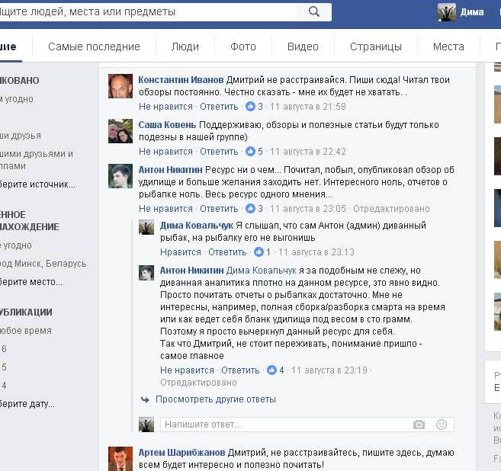Toggle 'Не нравится' on Константин Иванов's comment
Screen dimensions: 501x471
(165, 107)
